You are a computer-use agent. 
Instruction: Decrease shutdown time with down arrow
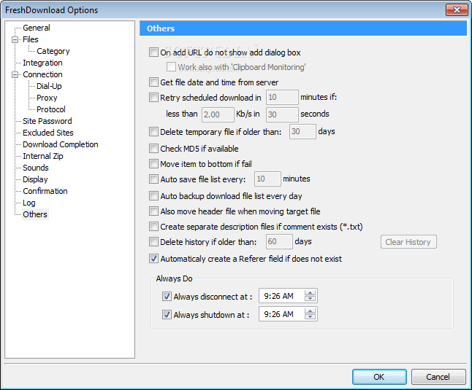click(x=310, y=317)
